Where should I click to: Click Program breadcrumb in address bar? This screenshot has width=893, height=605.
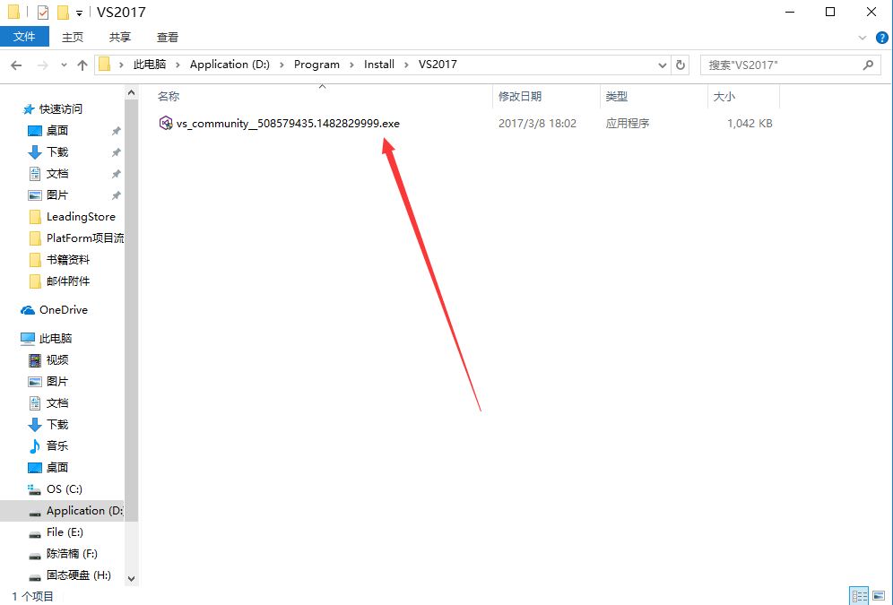[316, 65]
